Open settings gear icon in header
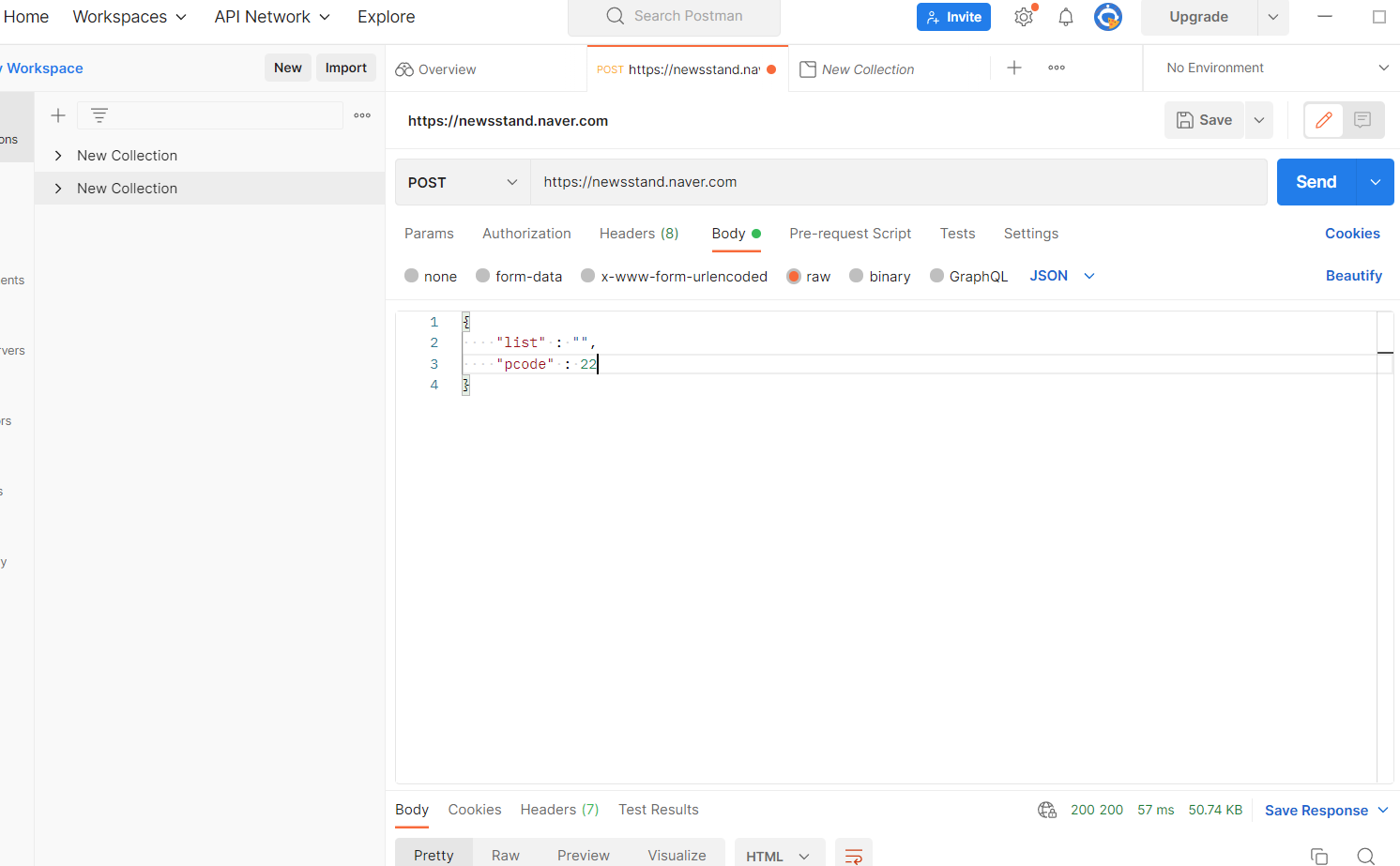The height and width of the screenshot is (866, 1400). [x=1024, y=17]
